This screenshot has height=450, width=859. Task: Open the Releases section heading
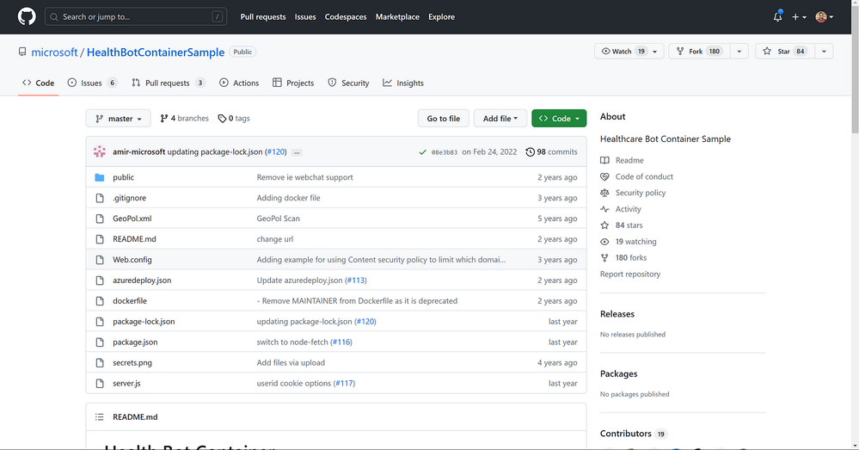point(617,313)
